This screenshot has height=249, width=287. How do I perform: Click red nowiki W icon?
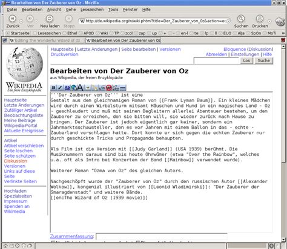(109, 88)
